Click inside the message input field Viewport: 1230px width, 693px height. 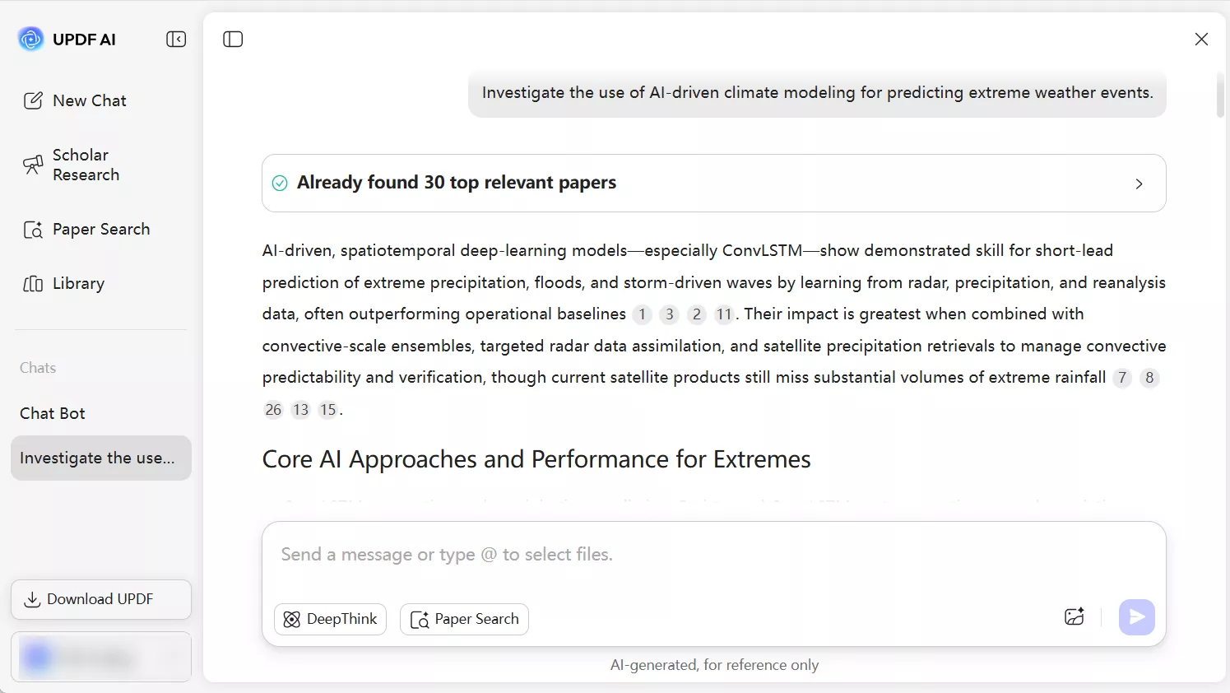tap(576, 554)
